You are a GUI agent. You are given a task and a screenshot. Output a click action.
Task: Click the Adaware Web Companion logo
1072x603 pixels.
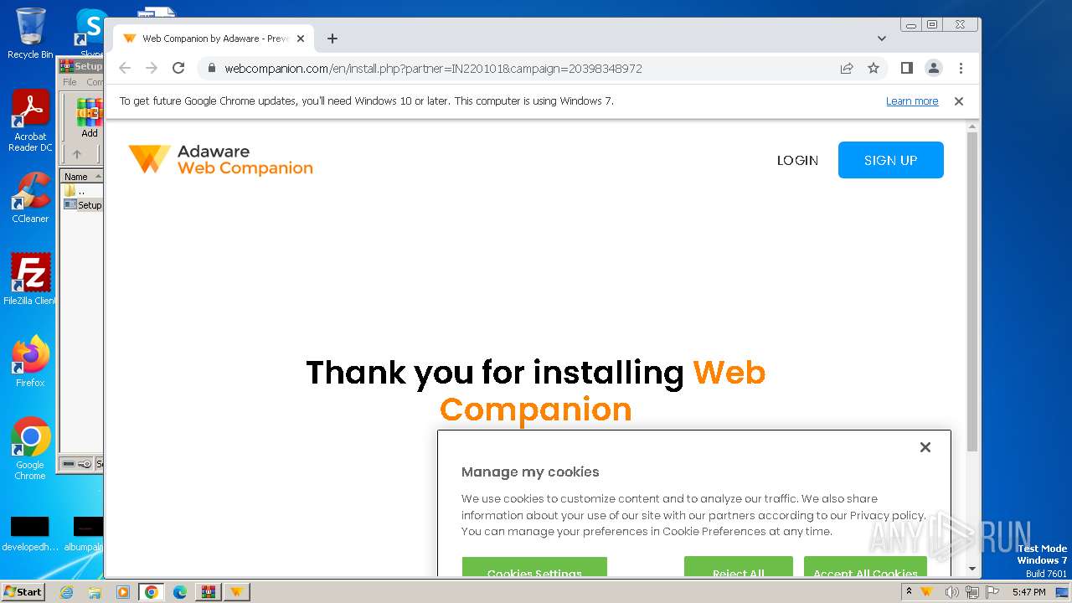220,159
